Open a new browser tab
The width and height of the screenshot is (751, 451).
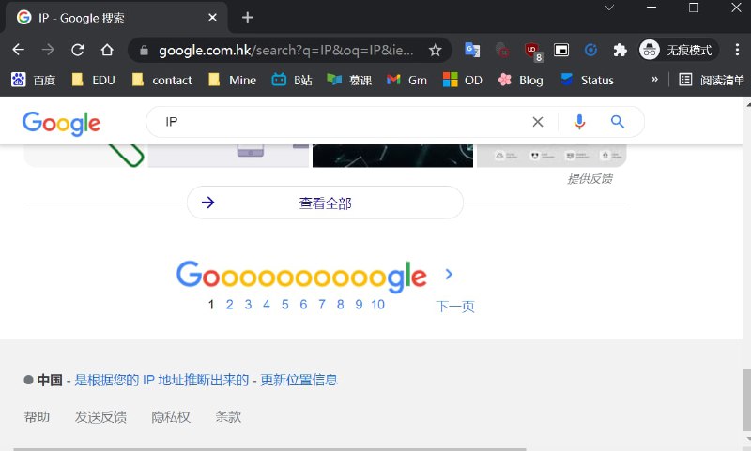tap(247, 18)
